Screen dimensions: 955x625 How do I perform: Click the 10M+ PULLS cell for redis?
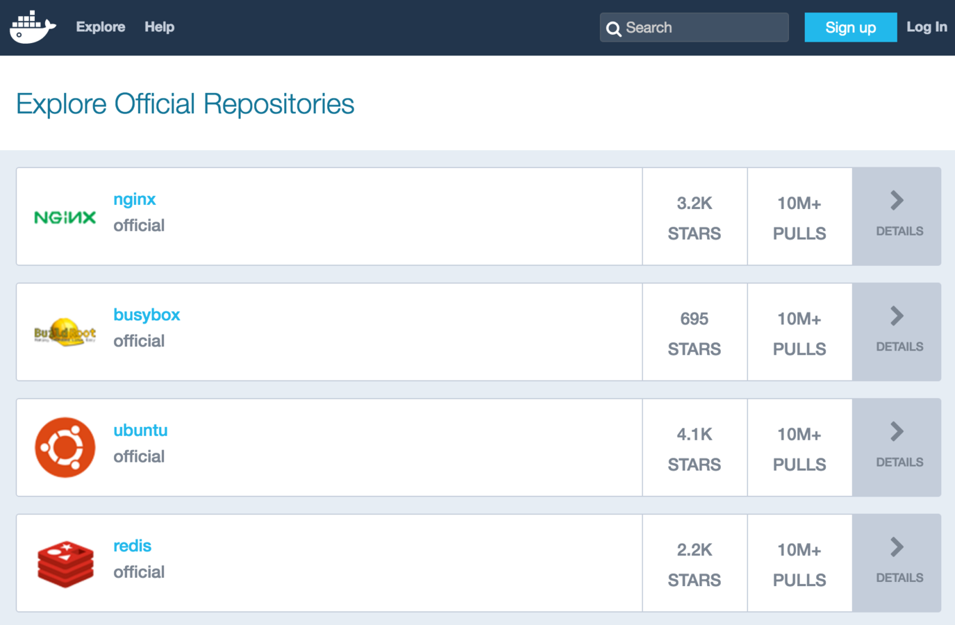(x=799, y=563)
